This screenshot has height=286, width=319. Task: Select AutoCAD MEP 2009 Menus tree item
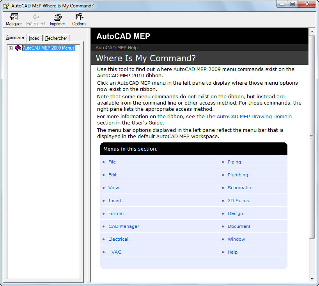tap(49, 48)
